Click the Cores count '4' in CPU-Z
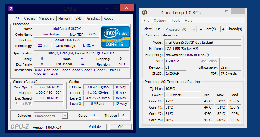This screenshot has width=260, height=137. (94, 116)
